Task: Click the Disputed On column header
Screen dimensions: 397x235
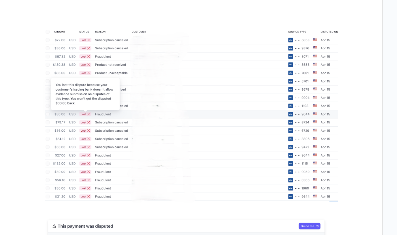Action: coord(329,32)
